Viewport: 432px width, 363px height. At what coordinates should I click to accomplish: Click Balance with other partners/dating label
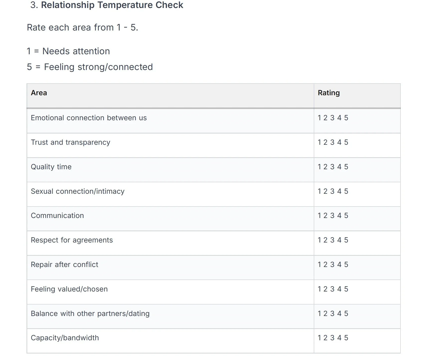[90, 313]
